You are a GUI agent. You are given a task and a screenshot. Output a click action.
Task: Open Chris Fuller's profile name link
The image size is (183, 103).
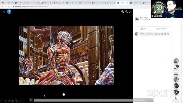point(144,18)
